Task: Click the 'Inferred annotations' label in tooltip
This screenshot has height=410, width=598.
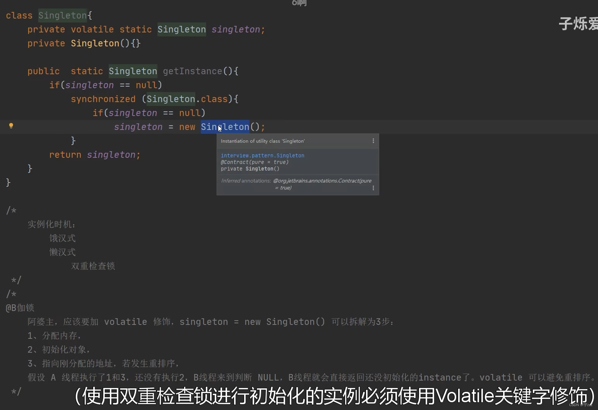Action: click(x=246, y=181)
